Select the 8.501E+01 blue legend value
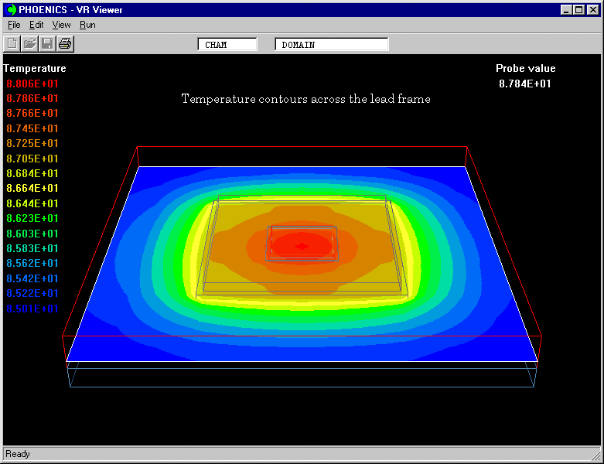This screenshot has height=464, width=604. coord(32,309)
